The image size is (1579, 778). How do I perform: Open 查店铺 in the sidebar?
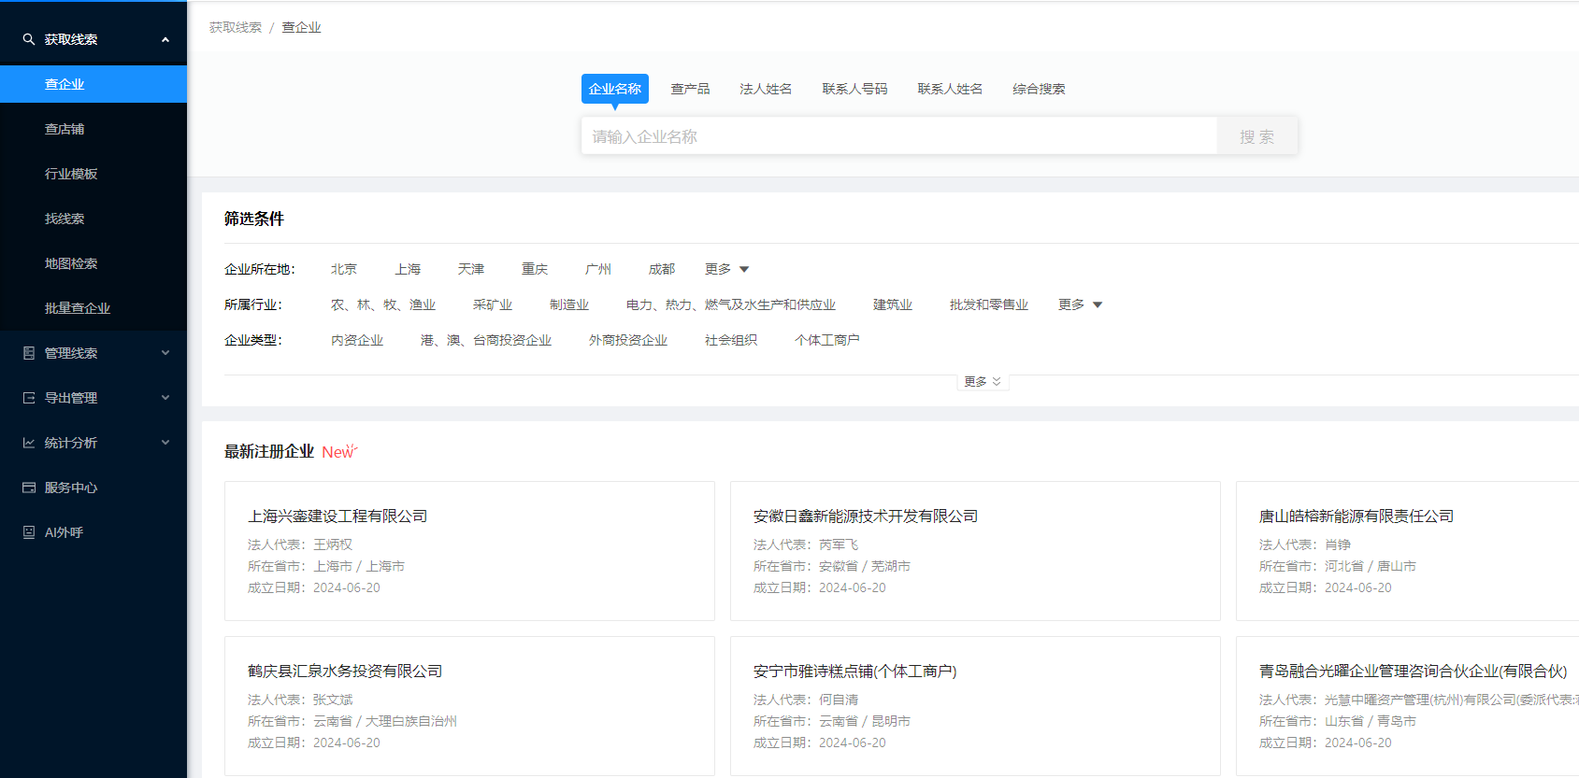[93, 129]
